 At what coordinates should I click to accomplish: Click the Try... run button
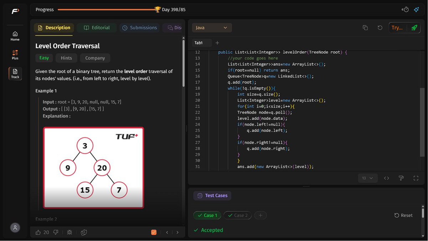[397, 27]
